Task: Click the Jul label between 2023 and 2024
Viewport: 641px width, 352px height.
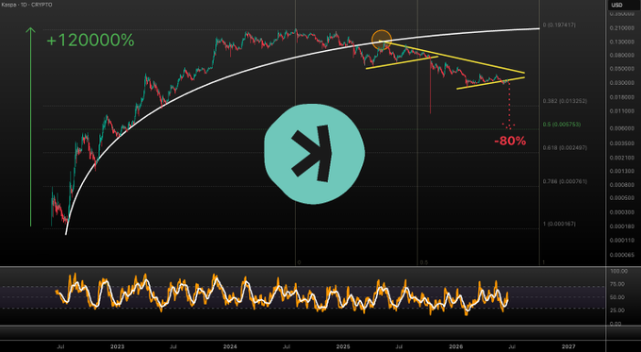Action: coord(173,346)
